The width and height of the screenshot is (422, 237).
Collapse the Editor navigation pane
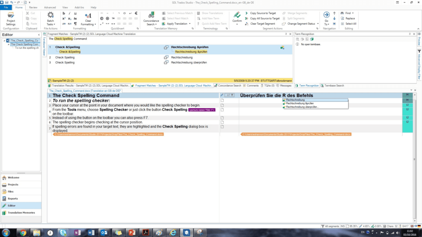(39, 35)
